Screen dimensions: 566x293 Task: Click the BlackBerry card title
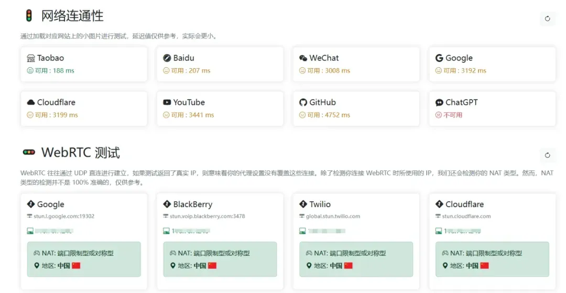point(193,204)
